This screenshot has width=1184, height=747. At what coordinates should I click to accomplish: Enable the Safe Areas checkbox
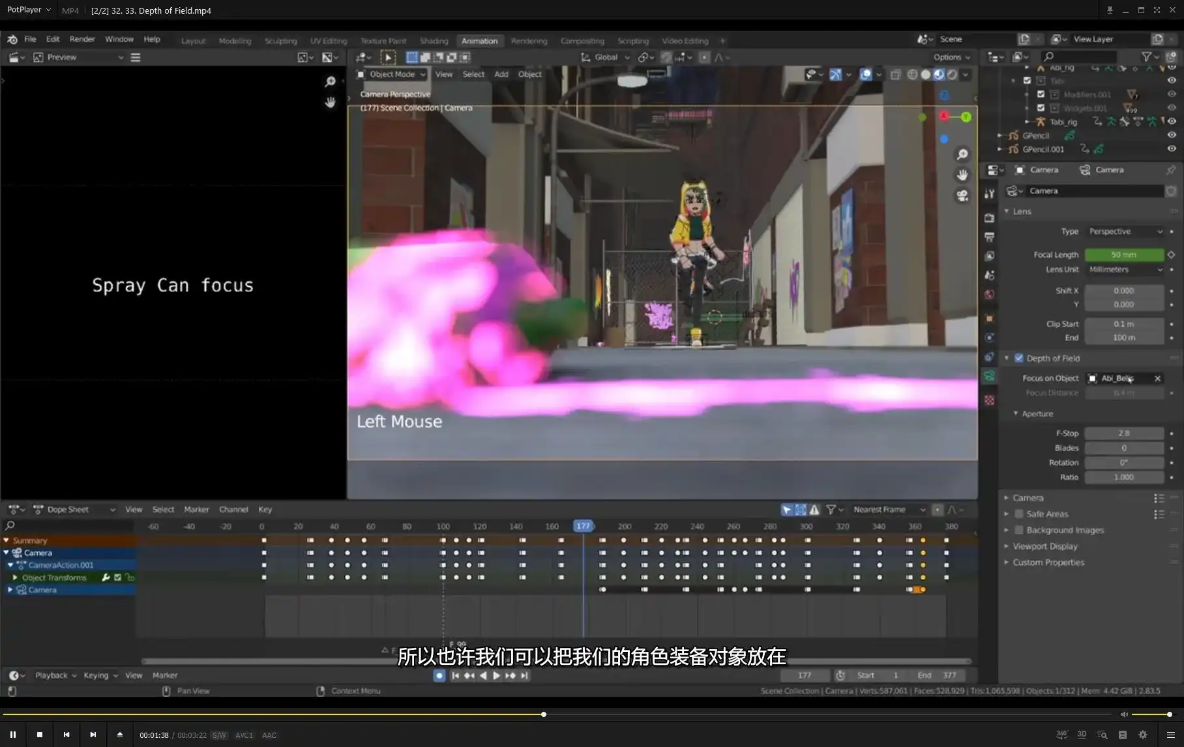[x=1019, y=514]
